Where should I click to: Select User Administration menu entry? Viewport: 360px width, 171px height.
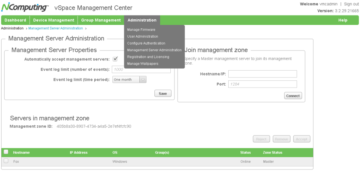point(143,36)
